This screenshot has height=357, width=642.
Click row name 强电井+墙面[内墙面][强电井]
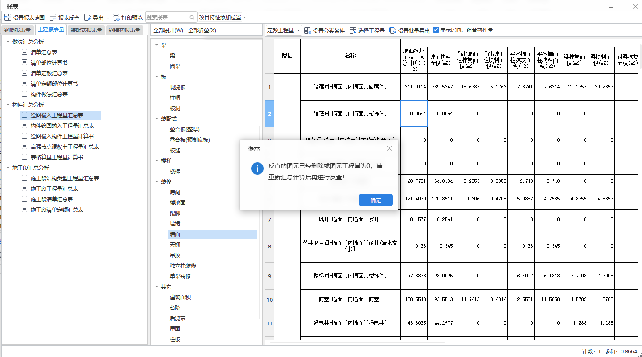[350, 323]
